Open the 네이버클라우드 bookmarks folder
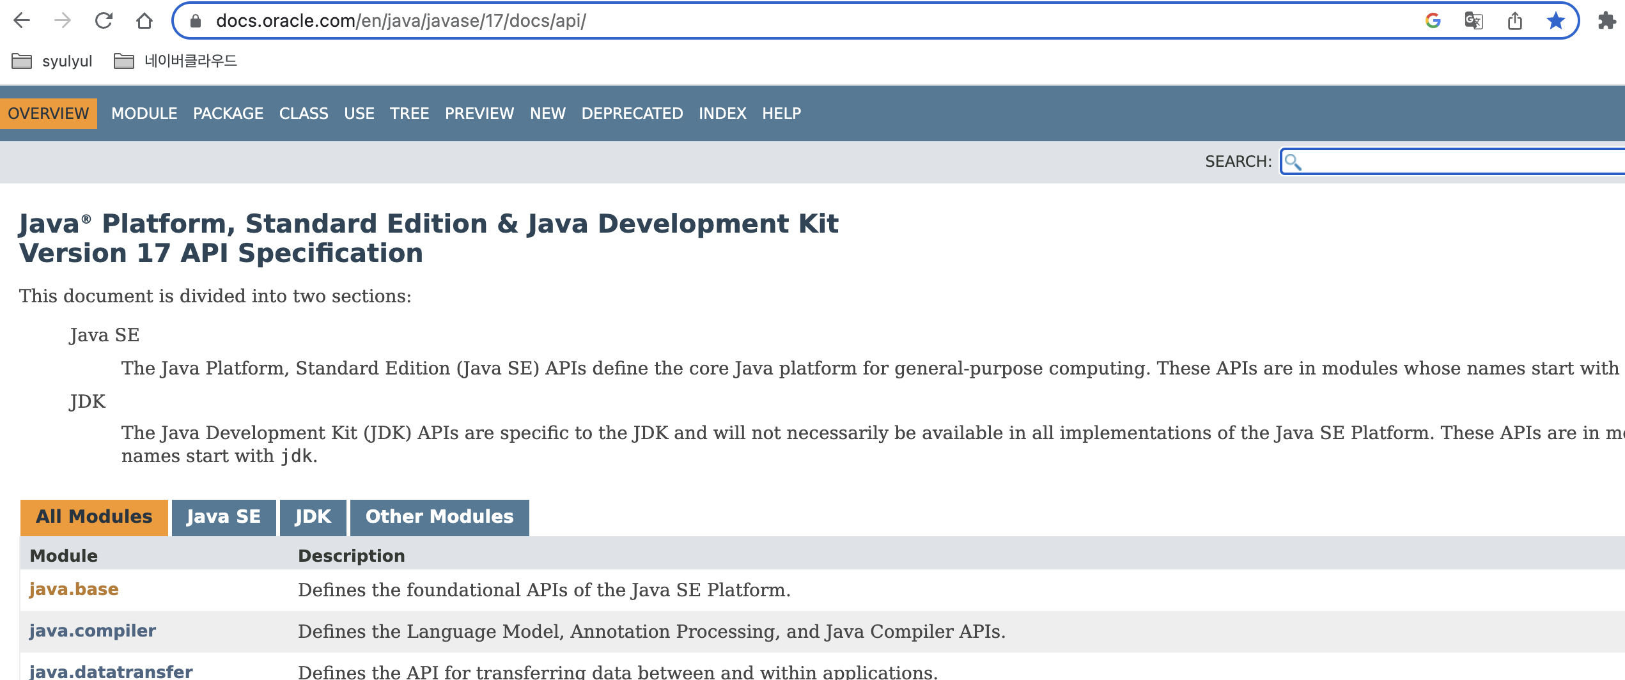This screenshot has height=680, width=1625. pyautogui.click(x=175, y=61)
